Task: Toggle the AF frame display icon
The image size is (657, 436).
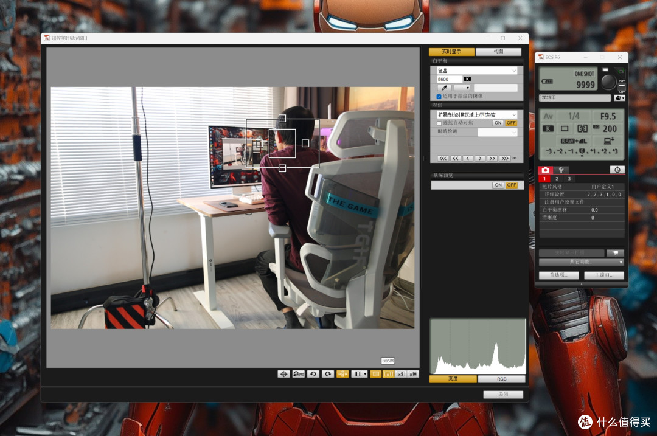Action: (x=342, y=374)
